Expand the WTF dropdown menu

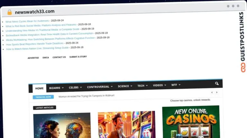click(176, 85)
